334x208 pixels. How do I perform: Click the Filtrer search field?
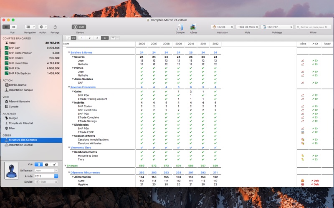pyautogui.click(x=313, y=27)
